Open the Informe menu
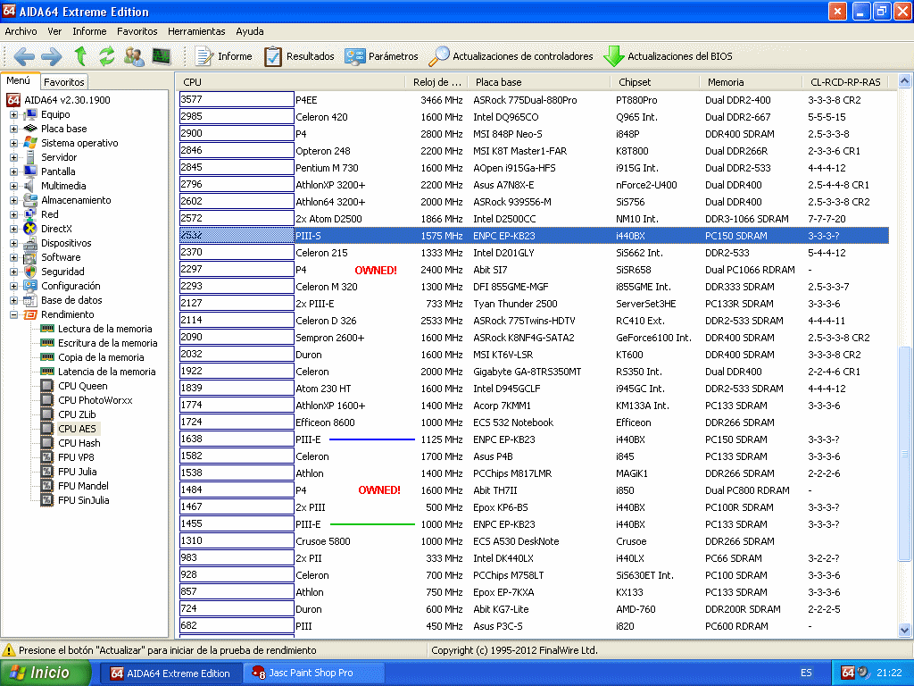Screen dimensions: 914x686 89,31
